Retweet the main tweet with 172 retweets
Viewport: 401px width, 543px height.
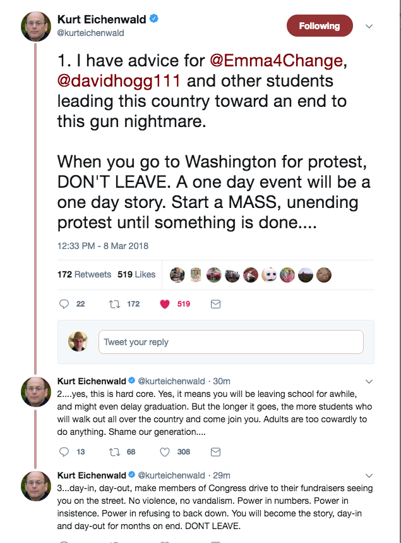pos(114,304)
